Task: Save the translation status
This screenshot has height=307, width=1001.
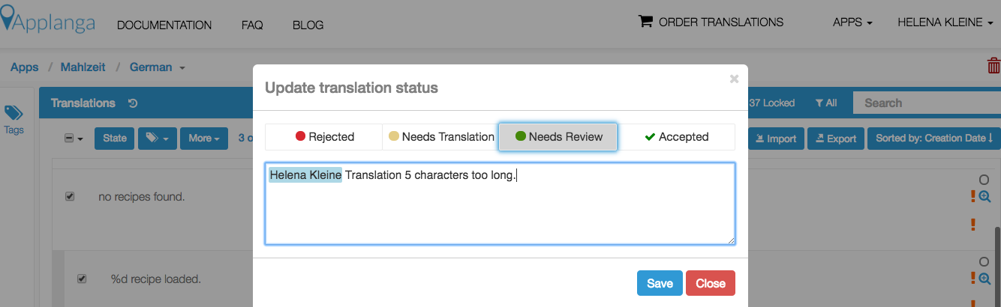Action: click(x=660, y=283)
